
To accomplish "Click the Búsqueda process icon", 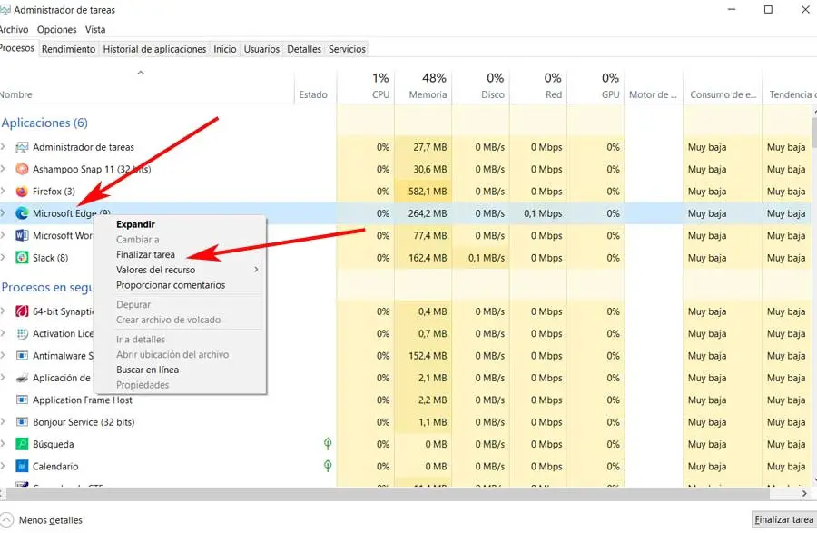I will click(22, 444).
